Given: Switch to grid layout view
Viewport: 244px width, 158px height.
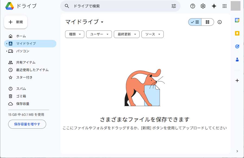Looking at the screenshot, I should tap(207, 22).
